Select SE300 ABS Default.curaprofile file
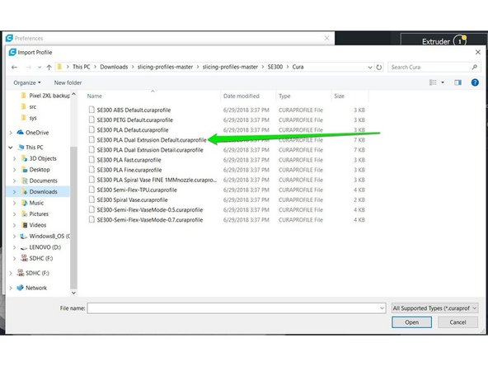The image size is (488, 366). [x=134, y=110]
